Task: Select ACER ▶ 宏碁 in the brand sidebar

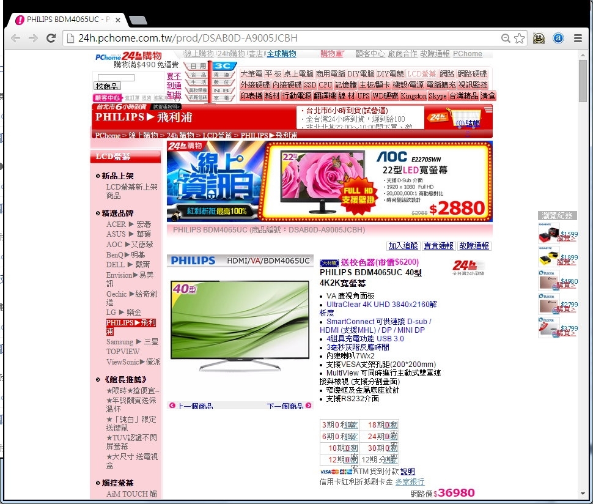Action: tap(128, 224)
